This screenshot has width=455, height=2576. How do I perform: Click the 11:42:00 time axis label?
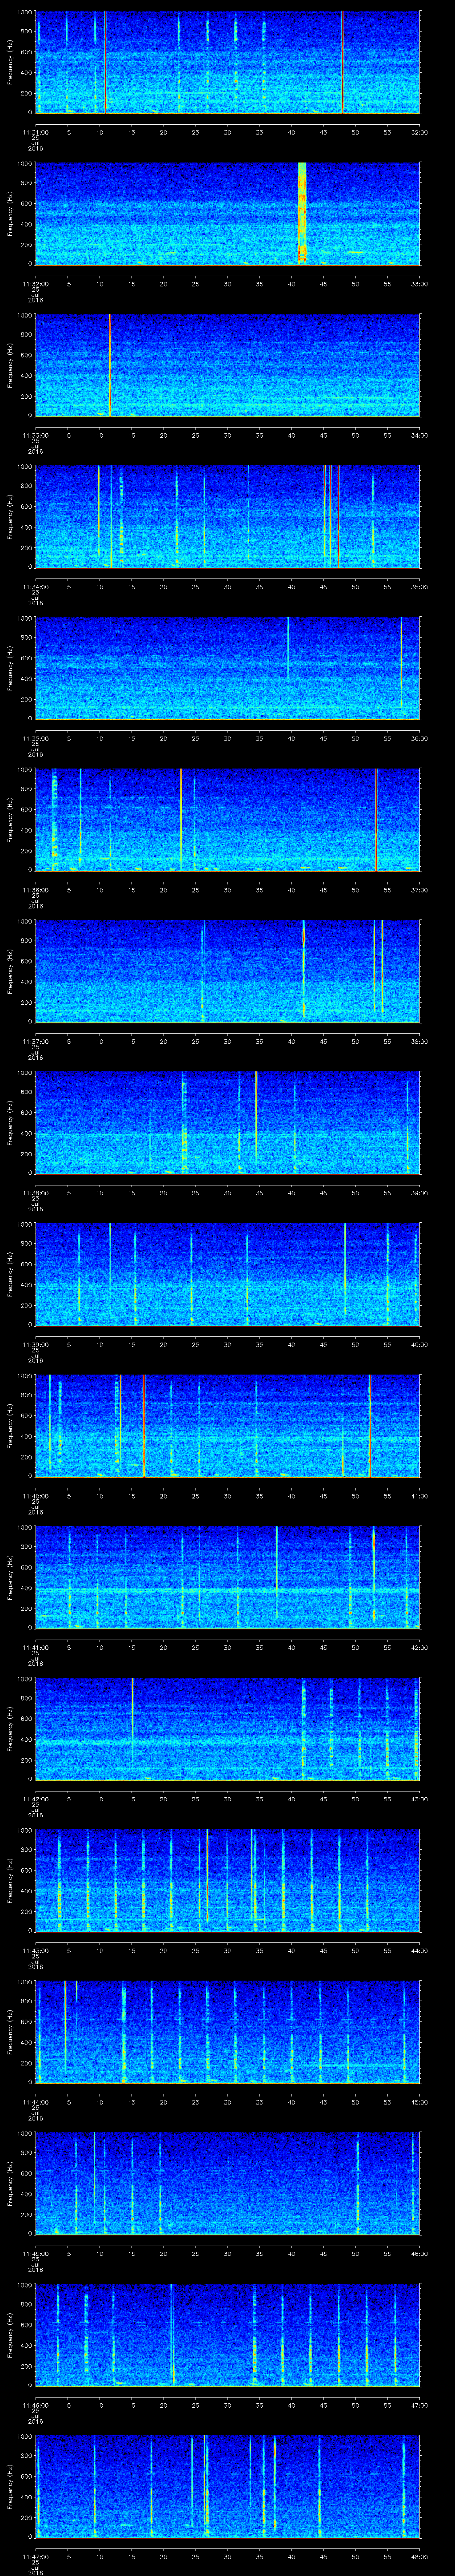pyautogui.click(x=36, y=1799)
